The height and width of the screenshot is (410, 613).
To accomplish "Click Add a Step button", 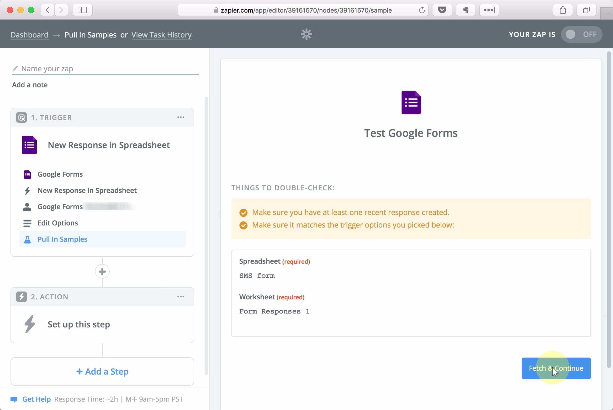I will point(102,371).
